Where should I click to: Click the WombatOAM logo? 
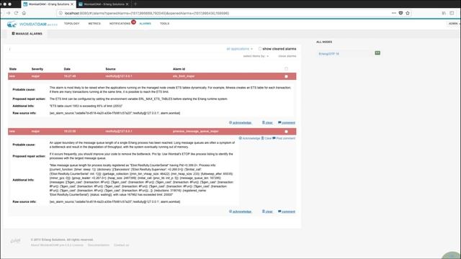point(32,24)
